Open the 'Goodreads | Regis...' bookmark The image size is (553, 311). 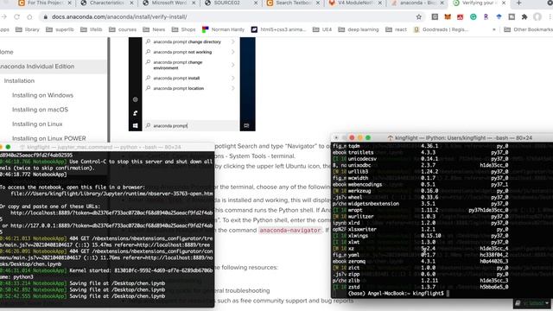coord(441,29)
